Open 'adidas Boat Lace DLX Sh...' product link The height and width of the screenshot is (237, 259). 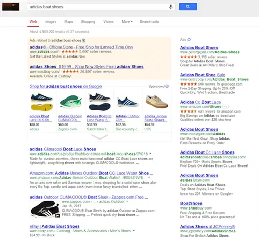pyautogui.click(x=40, y=118)
